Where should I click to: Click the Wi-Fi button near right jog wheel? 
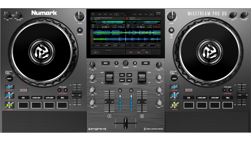tap(172, 30)
